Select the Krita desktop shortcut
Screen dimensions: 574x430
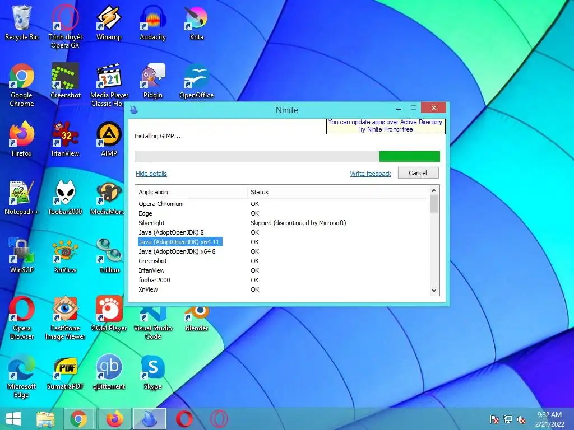click(197, 22)
